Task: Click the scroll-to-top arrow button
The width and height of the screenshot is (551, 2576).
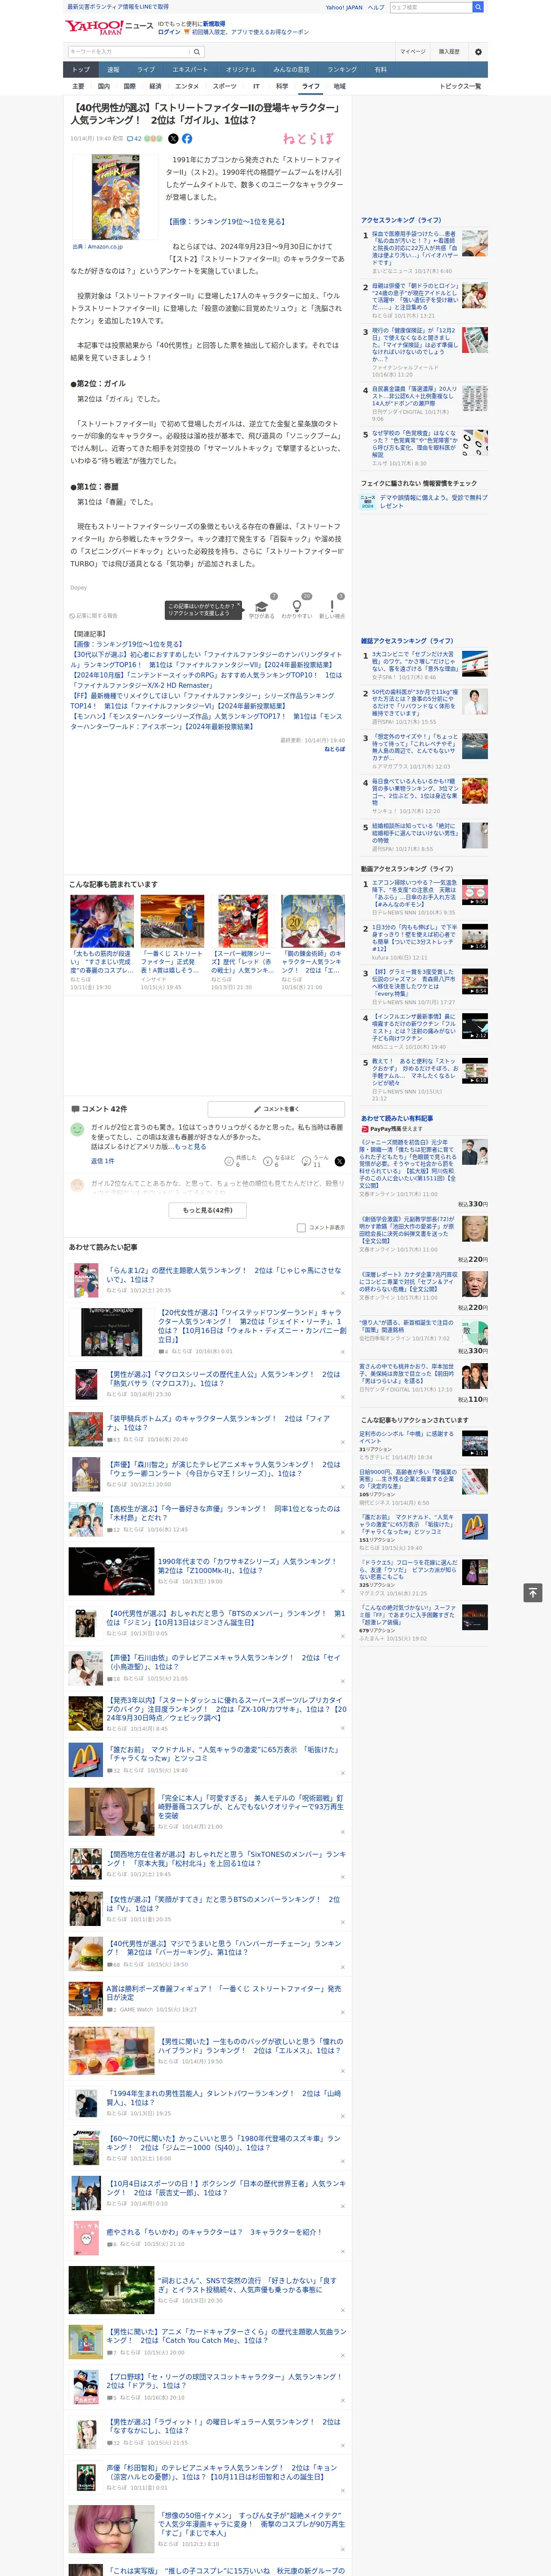Action: (532, 1592)
